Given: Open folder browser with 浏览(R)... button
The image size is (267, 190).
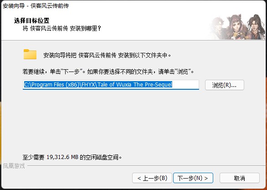Looking at the screenshot, I should click(x=225, y=85).
